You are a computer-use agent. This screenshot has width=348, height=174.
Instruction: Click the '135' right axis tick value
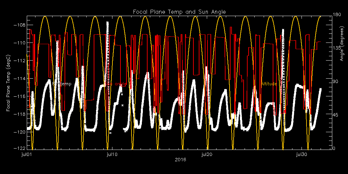pyautogui.click(x=337, y=48)
